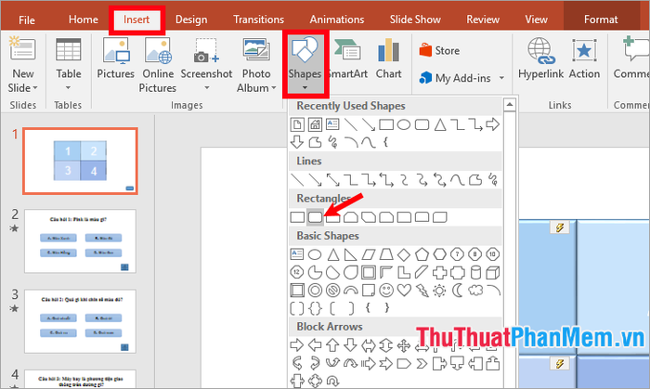Screen dimensions: 650x389
Task: Open the New Slide dropdown
Action: coord(23,88)
